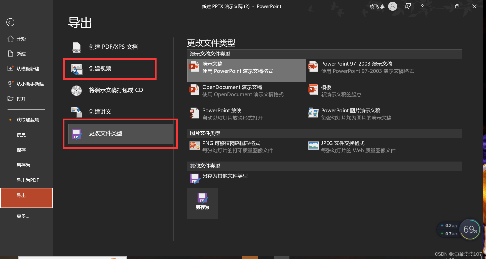Select 另存为 in the sidebar

(x=26, y=165)
